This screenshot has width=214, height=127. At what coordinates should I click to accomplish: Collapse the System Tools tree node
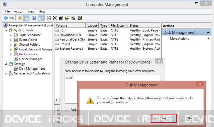[6, 30]
